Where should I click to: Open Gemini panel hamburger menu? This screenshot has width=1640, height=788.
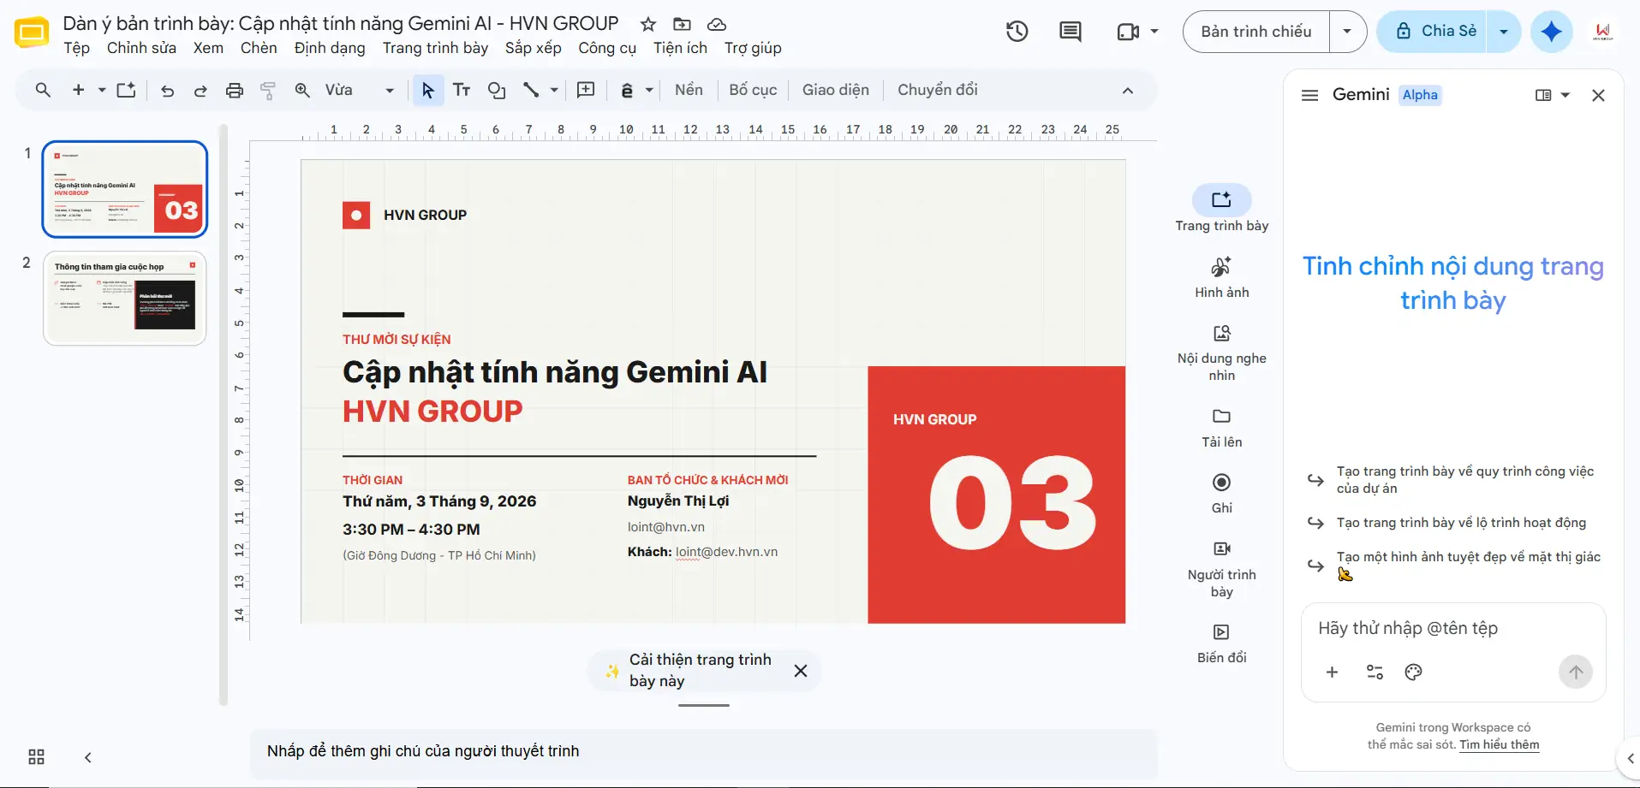pos(1309,95)
